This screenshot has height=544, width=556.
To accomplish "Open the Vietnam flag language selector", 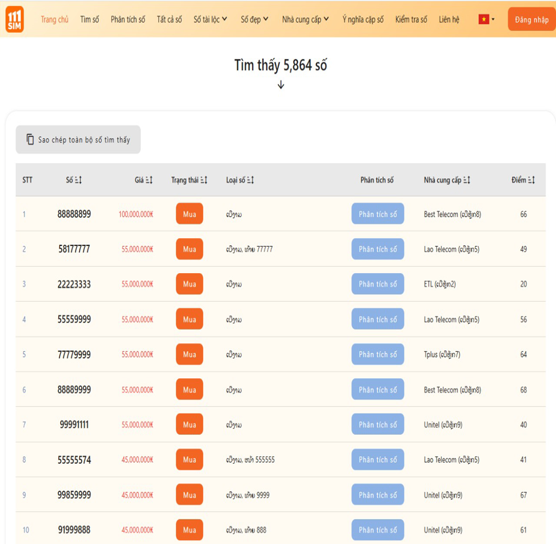I will click(486, 20).
